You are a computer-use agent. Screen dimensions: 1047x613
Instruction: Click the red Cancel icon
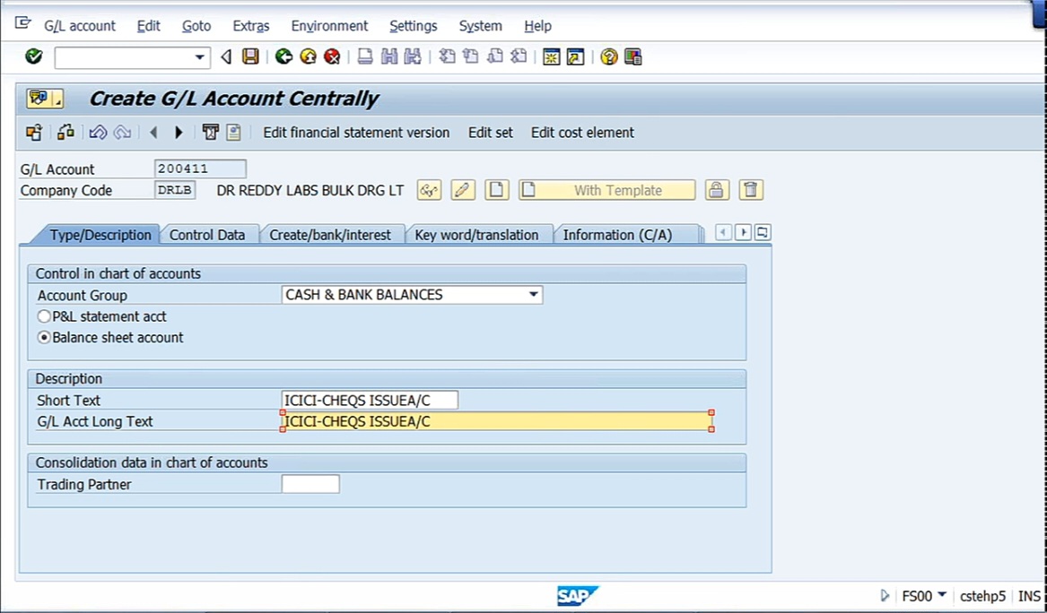(332, 56)
